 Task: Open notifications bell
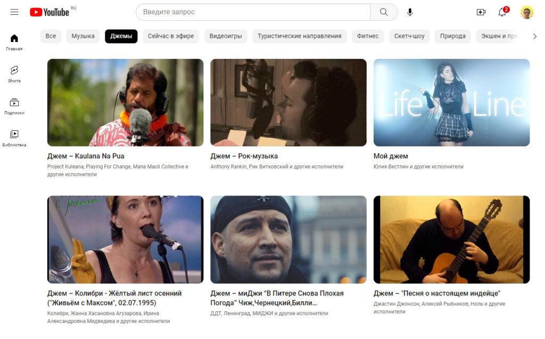[502, 12]
